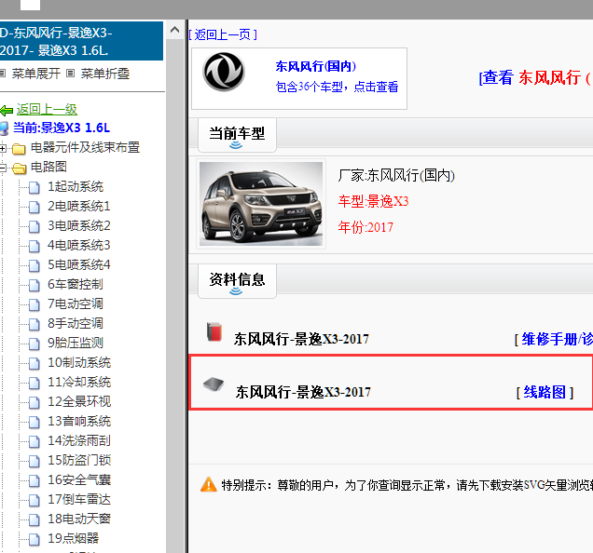Click the document icon next to 12全景环视
This screenshot has height=553, width=593.
click(x=34, y=403)
